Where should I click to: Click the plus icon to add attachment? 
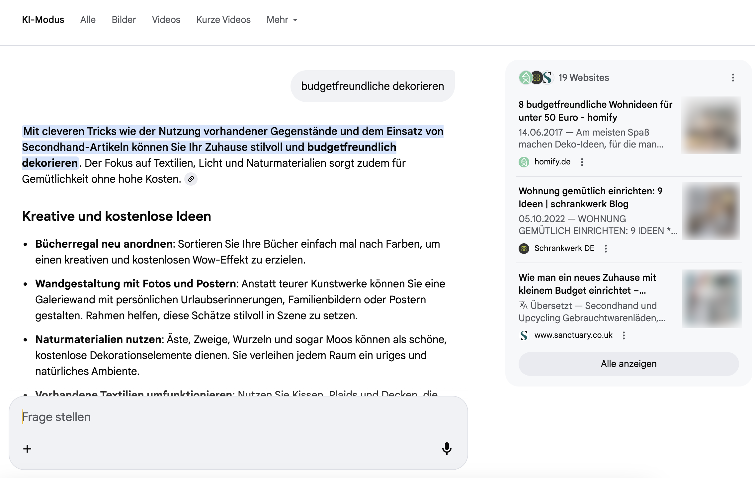click(27, 448)
